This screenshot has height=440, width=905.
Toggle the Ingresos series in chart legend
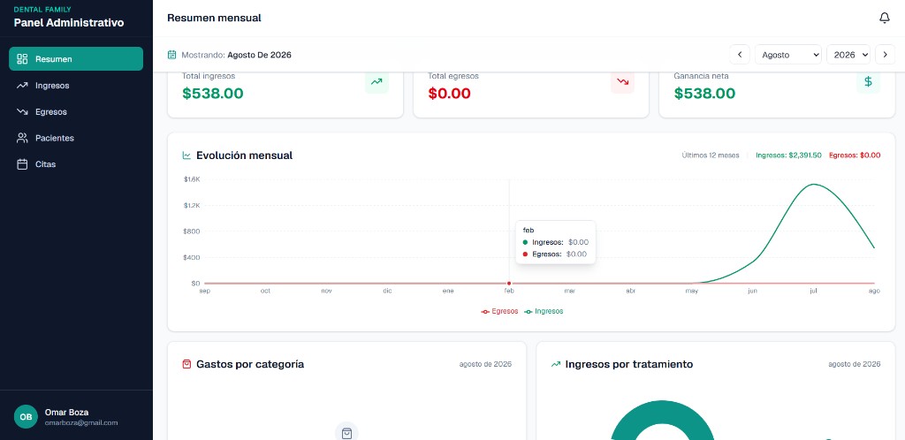(x=544, y=311)
